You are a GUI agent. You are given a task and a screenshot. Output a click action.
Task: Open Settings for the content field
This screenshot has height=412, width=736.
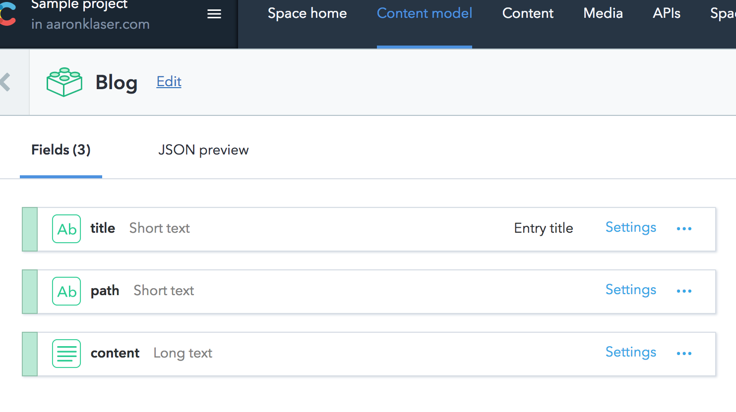click(x=631, y=352)
